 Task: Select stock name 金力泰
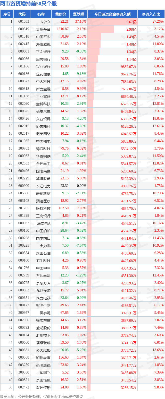point(45,246)
